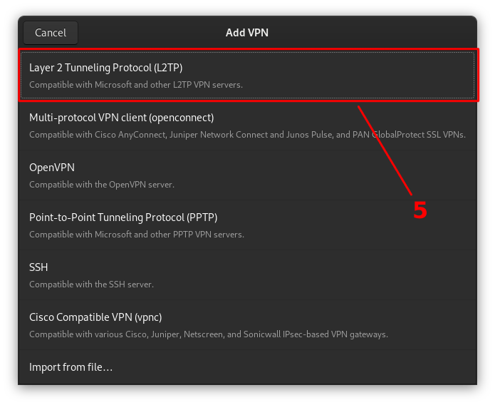Click 'Compatible with the OpenVPN server' text
This screenshot has height=405, width=495.
(x=102, y=185)
